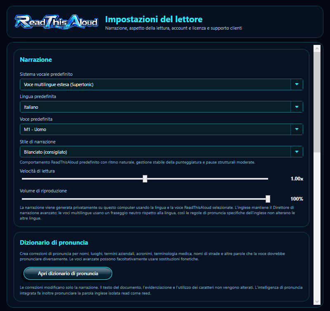Click the 1.00x reading speed value
Image resolution: width=330 pixels, height=311 pixels.
[297, 179]
